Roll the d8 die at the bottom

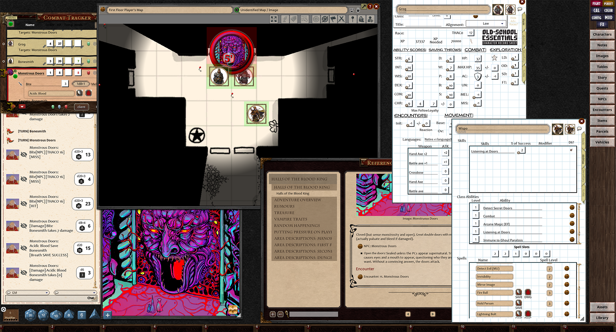click(x=69, y=315)
